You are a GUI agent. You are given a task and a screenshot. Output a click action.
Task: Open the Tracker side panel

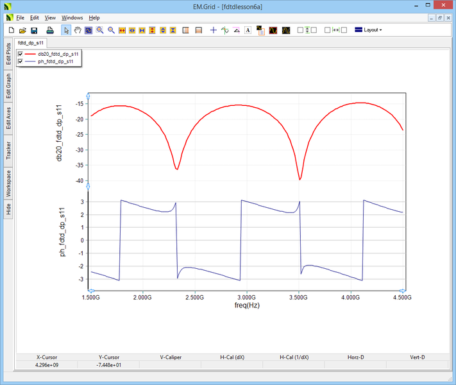coord(8,150)
